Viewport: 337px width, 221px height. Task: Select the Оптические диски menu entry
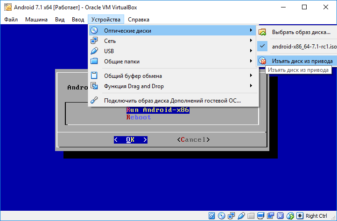pos(173,30)
